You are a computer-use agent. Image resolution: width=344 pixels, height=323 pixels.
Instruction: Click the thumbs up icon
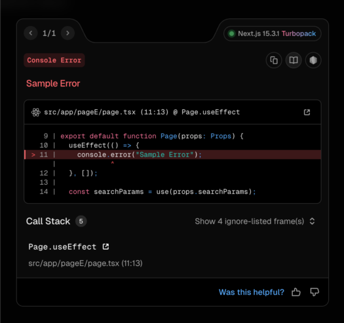click(x=296, y=292)
